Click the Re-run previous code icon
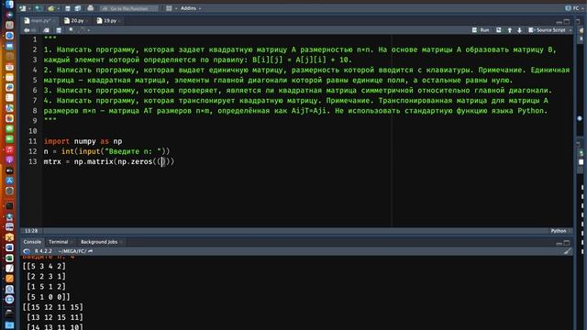Screen dimensions: 587x330 pyautogui.click(x=499, y=30)
